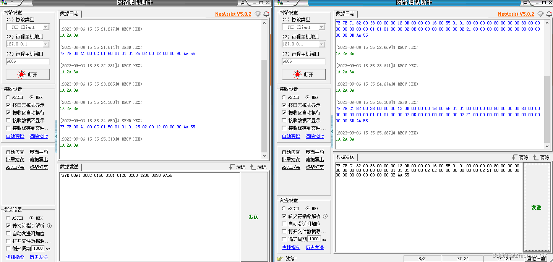Click the pin icon on the left window title bar

tap(242, 3)
